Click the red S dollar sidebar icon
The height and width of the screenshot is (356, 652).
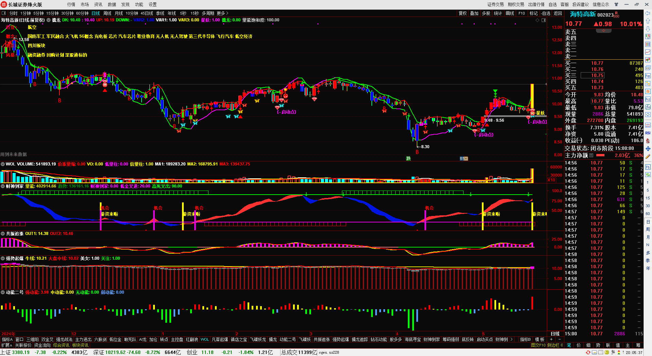click(648, 141)
